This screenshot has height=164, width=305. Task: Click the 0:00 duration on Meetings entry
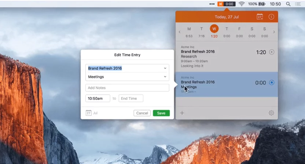(260, 83)
